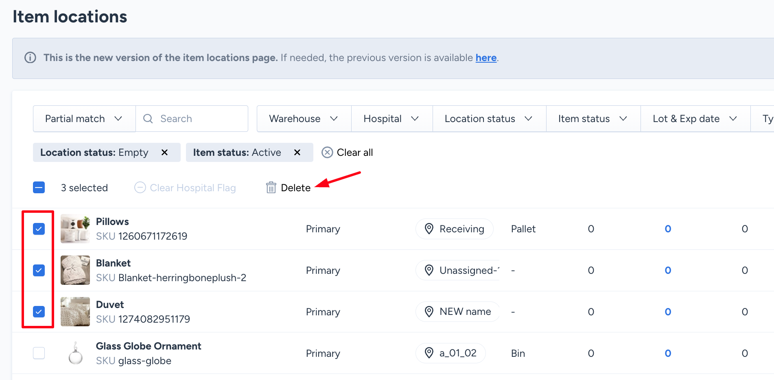Click Clear all filters

(348, 152)
